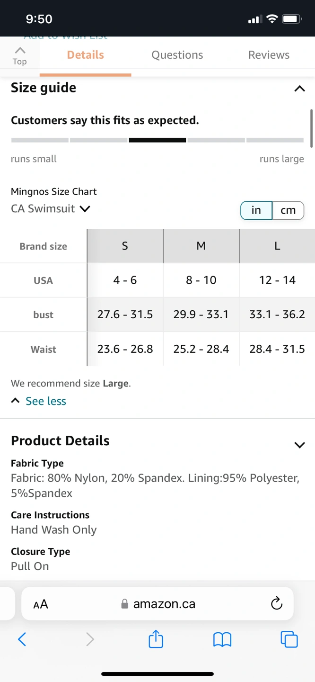Expand the Product Details chevron
The height and width of the screenshot is (682, 315).
299,445
